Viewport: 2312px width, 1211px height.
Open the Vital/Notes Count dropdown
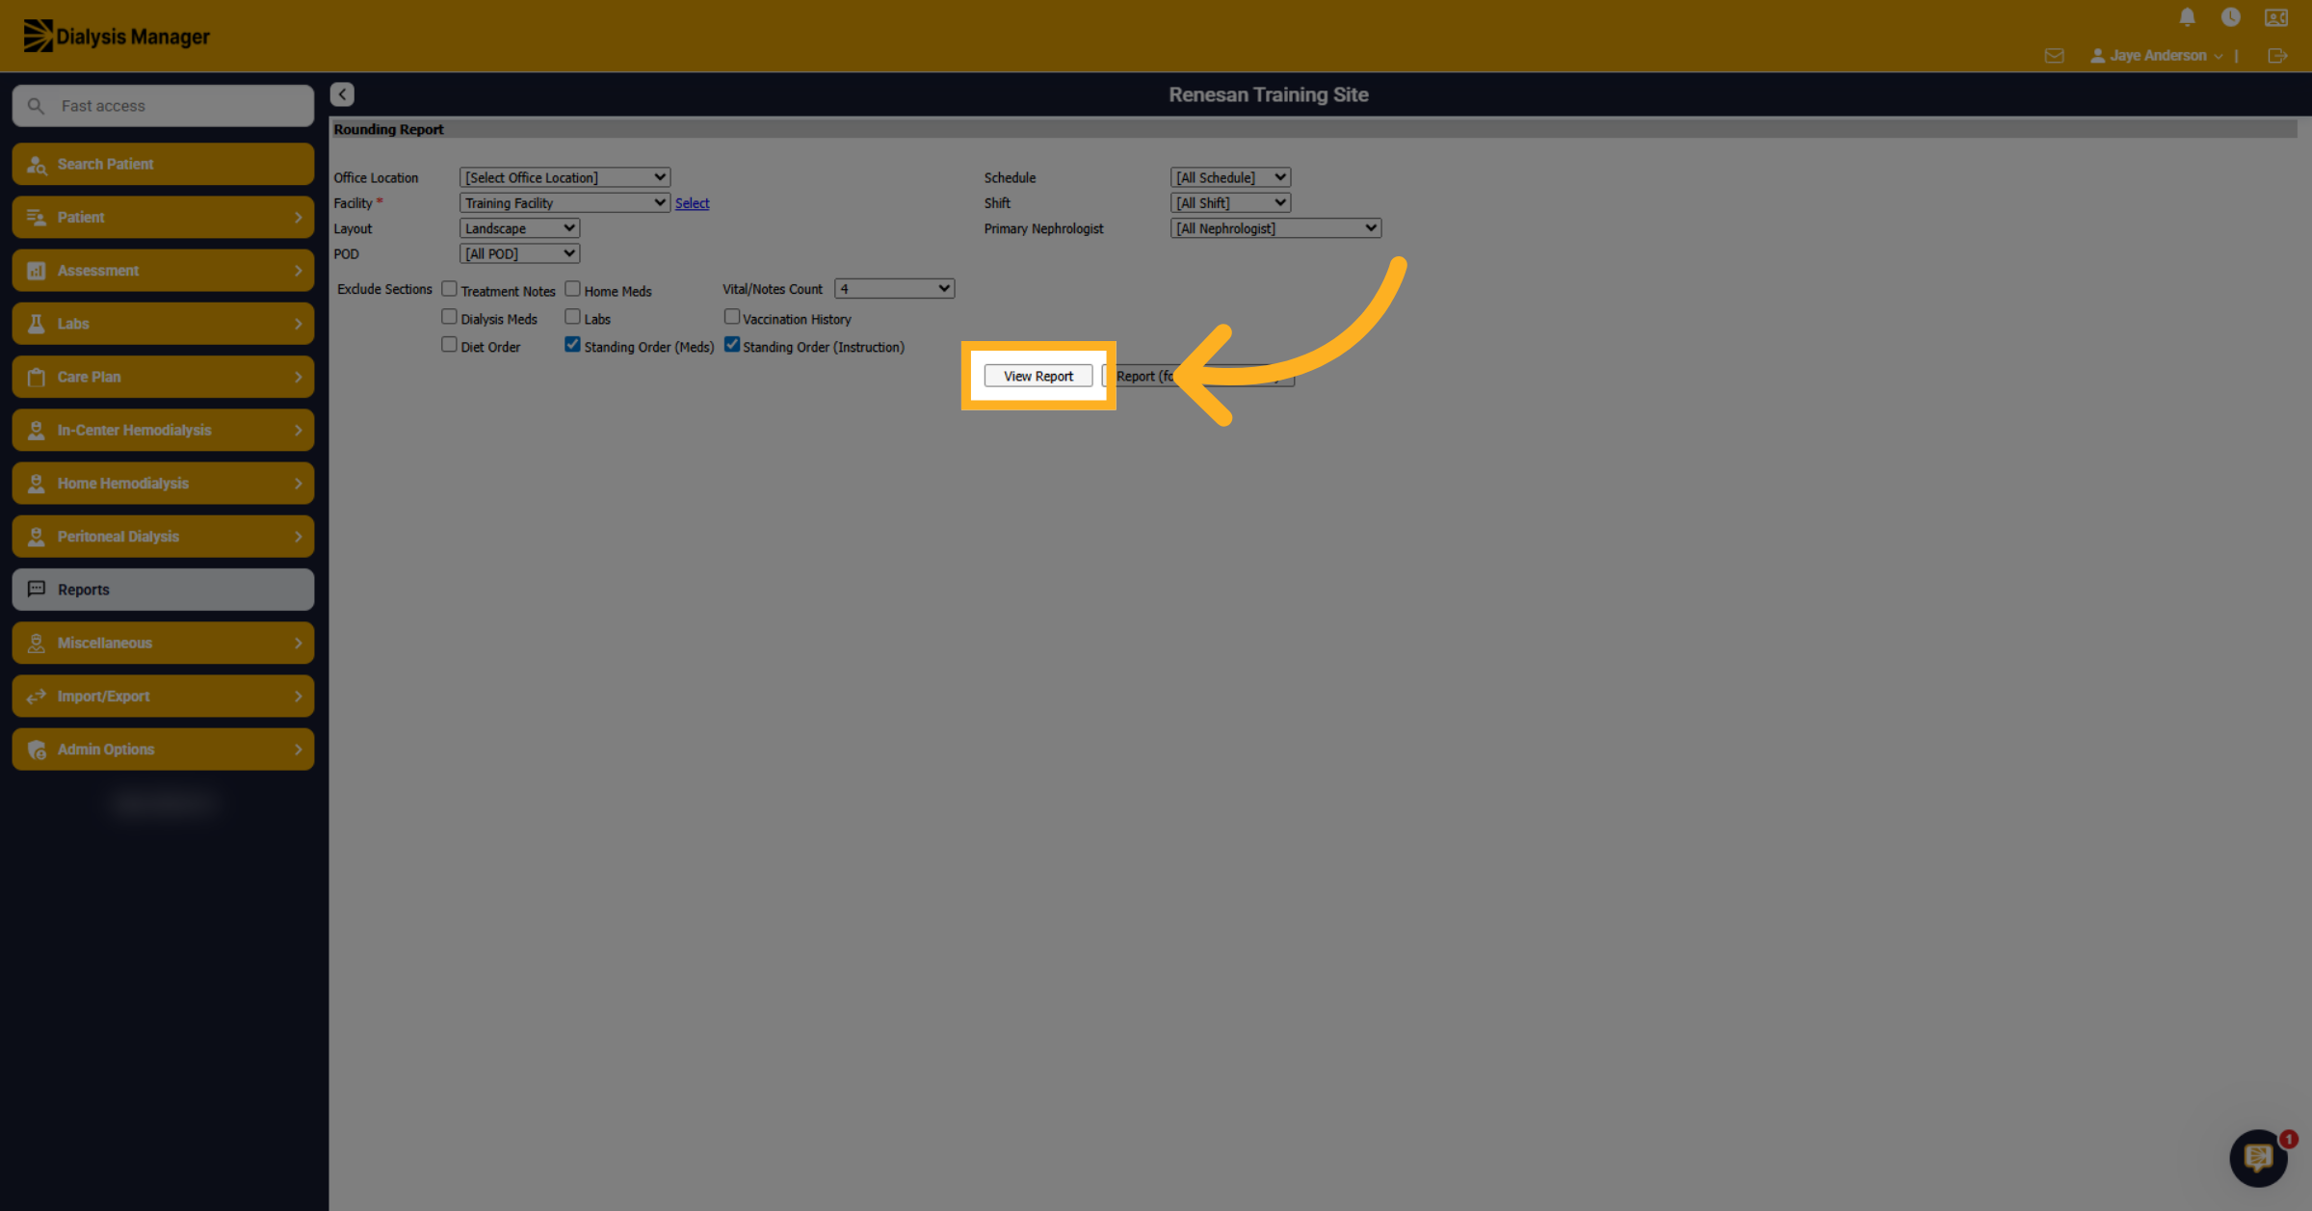894,289
